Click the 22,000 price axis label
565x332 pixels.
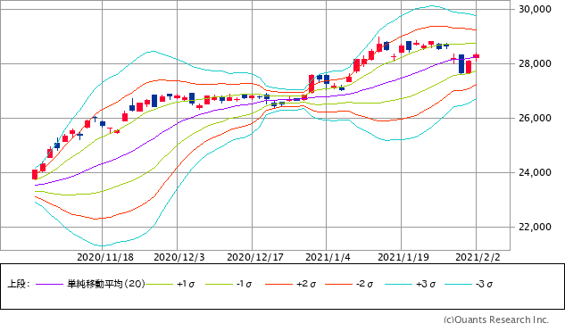pos(535,227)
